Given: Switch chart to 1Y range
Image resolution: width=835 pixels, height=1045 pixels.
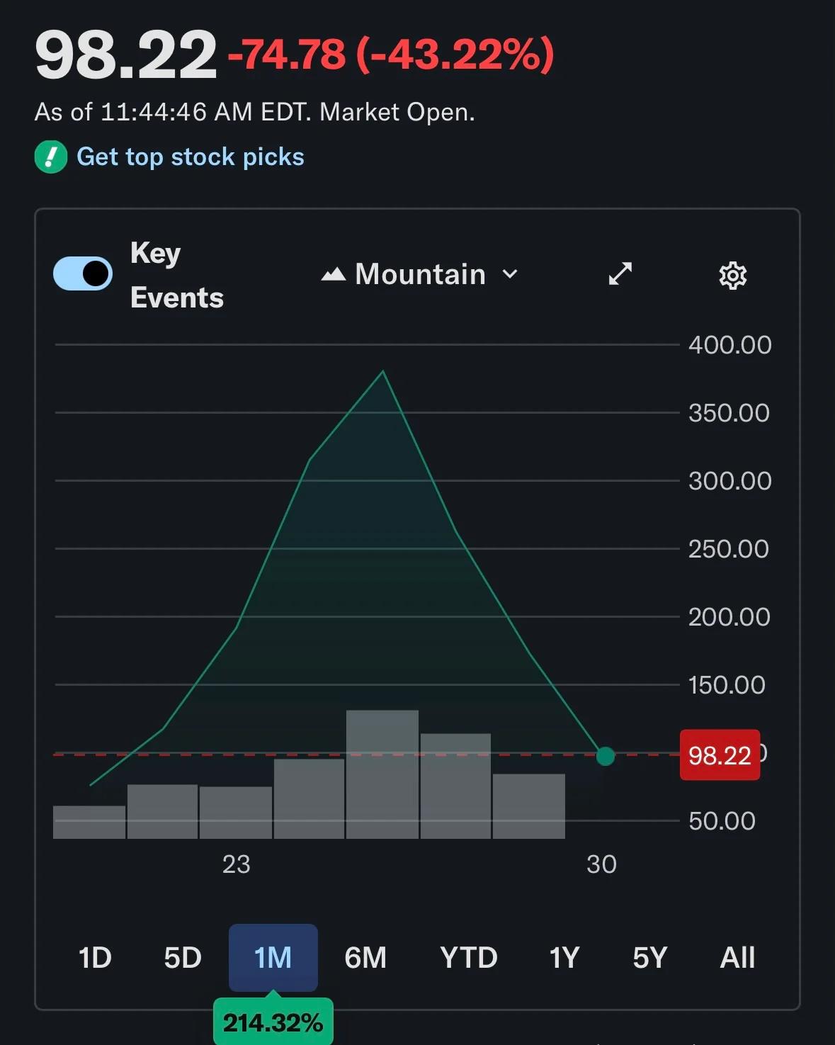Looking at the screenshot, I should coord(564,958).
